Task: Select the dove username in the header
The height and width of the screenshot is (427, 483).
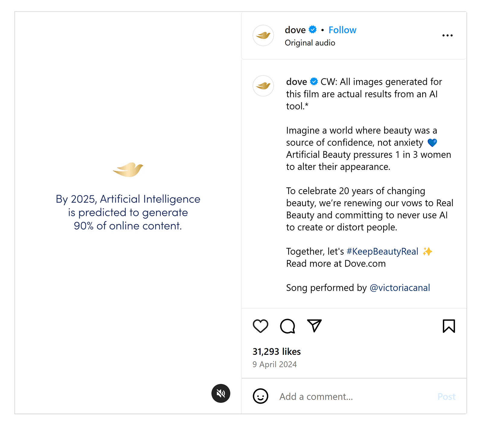Action: coord(295,30)
